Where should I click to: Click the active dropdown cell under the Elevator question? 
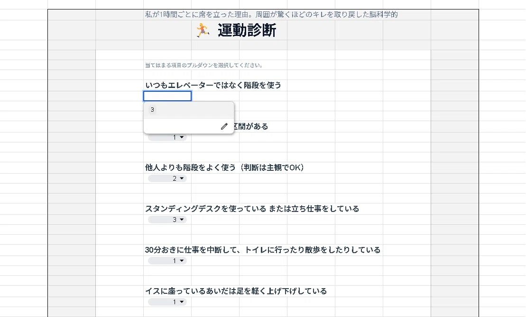(x=167, y=96)
